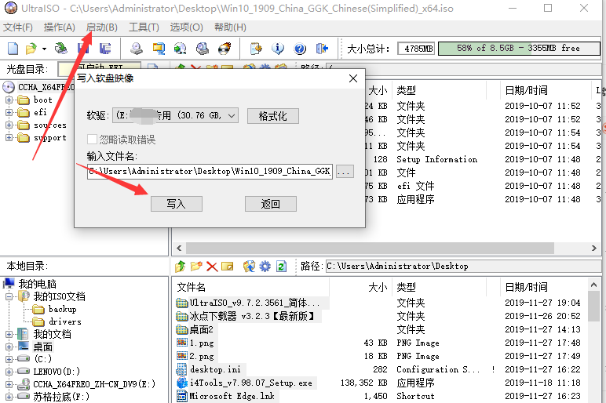Select 苏格拉底(F:) drive in tree
The image size is (606, 403).
click(61, 397)
